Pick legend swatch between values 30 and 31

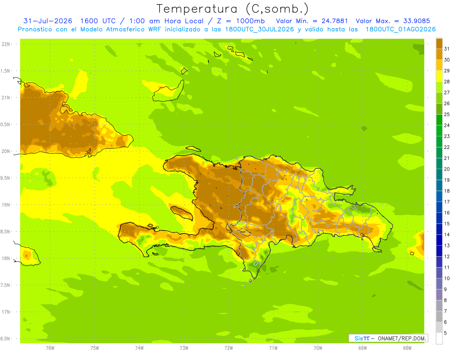point(439,54)
